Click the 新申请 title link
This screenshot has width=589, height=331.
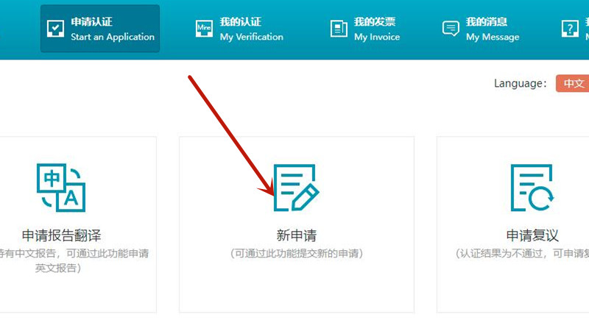296,236
